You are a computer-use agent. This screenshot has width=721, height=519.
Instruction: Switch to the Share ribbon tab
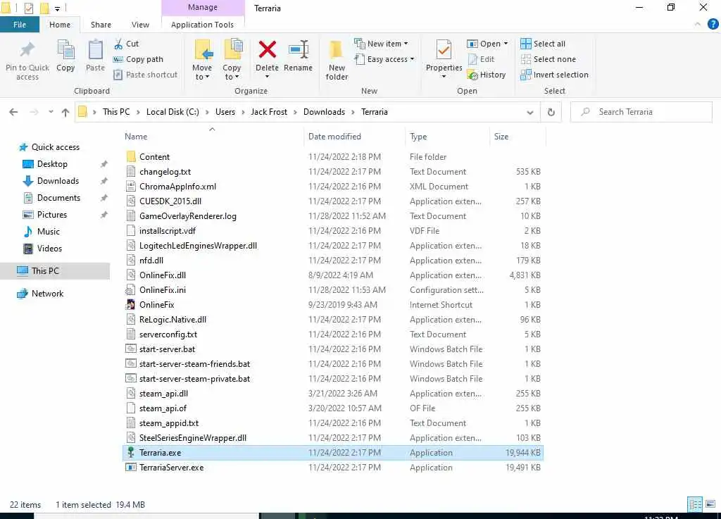[x=101, y=25]
